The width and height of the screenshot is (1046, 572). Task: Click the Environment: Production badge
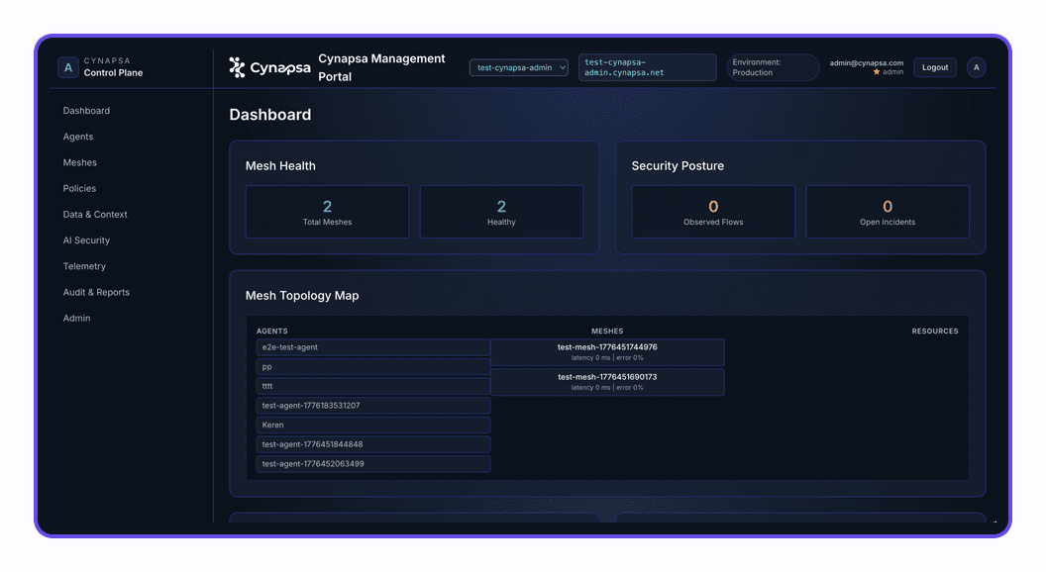(773, 67)
